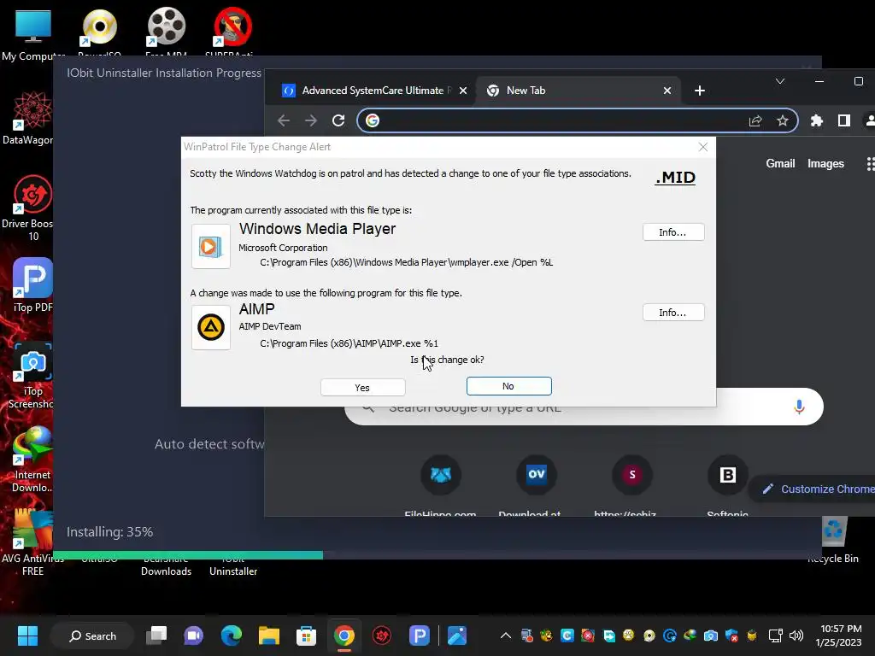This screenshot has height=656, width=875.
Task: Go forward in Chrome
Action: (311, 120)
